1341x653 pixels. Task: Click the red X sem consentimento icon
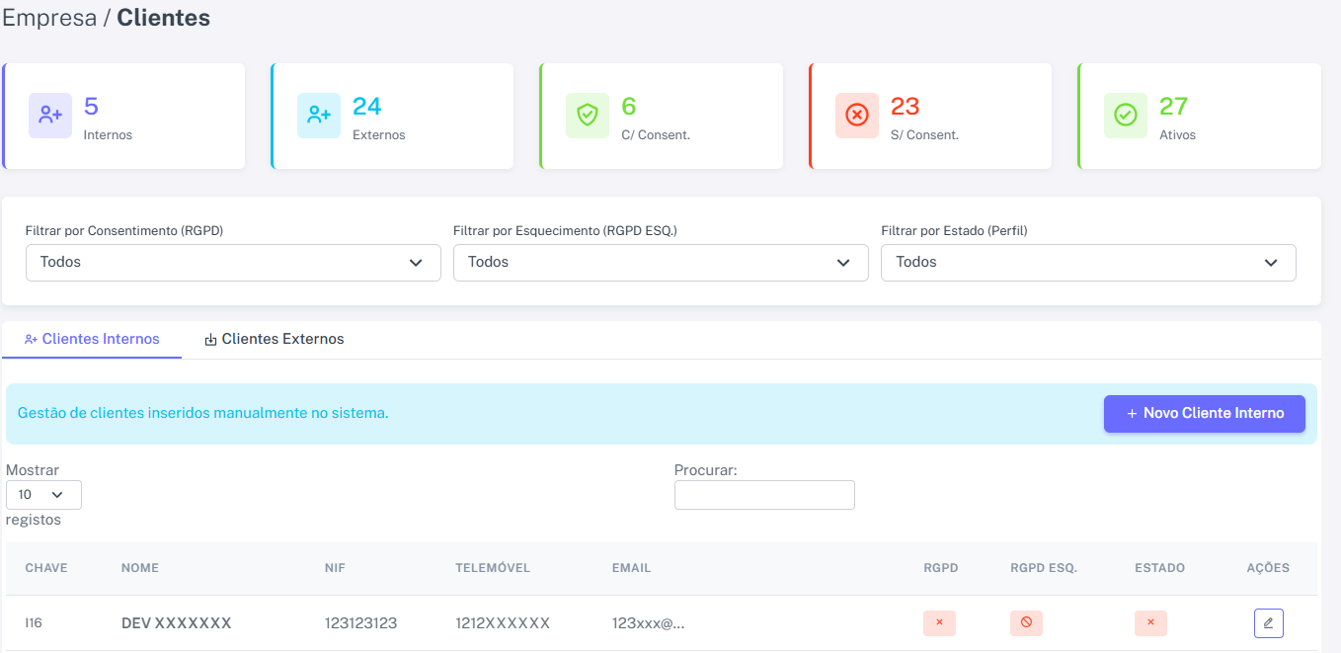click(x=857, y=116)
